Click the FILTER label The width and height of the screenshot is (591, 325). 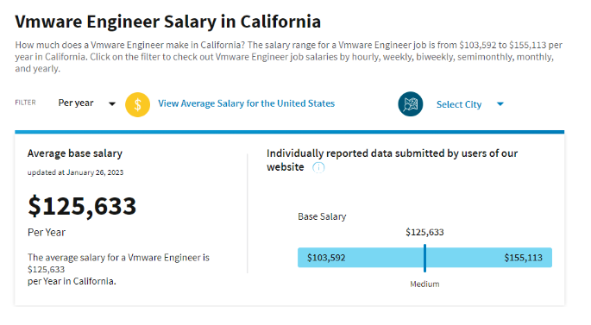coord(25,103)
